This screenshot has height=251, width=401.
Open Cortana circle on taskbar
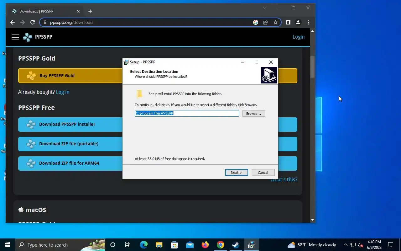[113, 245]
